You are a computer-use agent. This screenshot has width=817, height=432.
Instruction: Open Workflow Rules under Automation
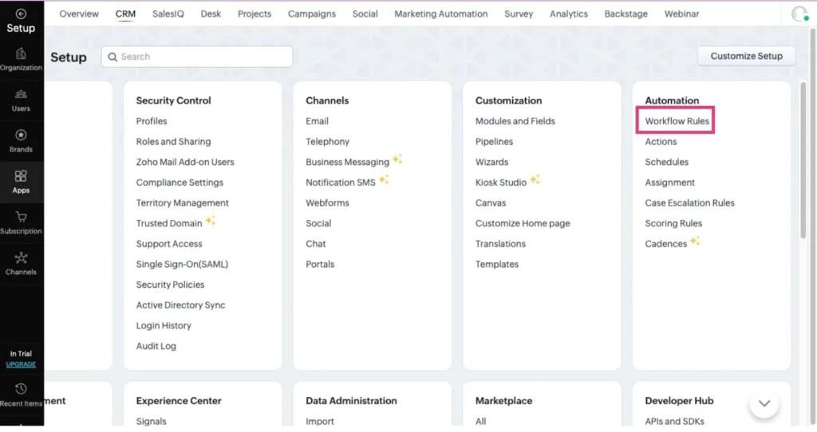pyautogui.click(x=677, y=121)
